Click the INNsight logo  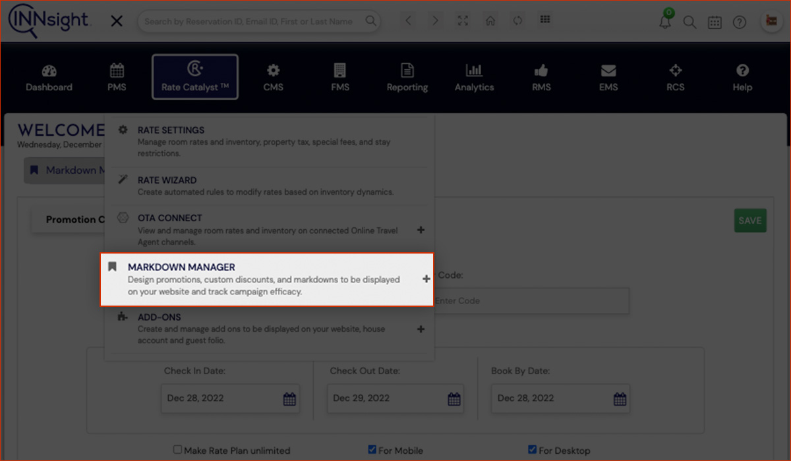49,21
